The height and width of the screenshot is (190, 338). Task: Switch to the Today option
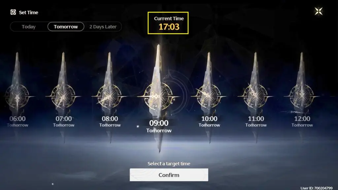[x=28, y=27]
